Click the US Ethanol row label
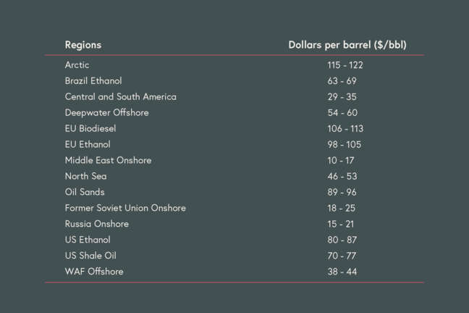The height and width of the screenshot is (313, 469). (88, 241)
